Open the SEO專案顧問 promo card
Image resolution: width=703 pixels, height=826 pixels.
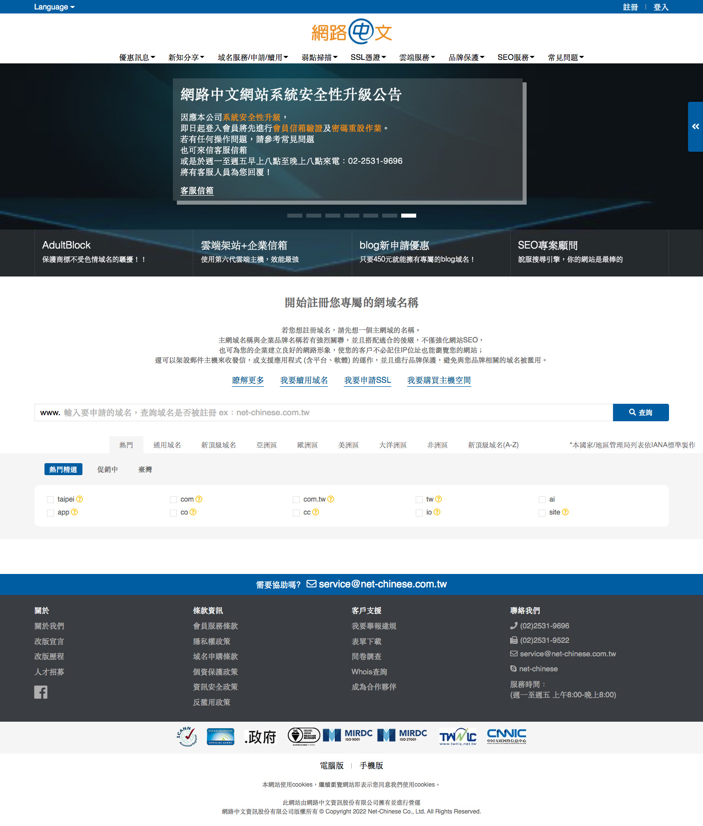[x=590, y=253]
